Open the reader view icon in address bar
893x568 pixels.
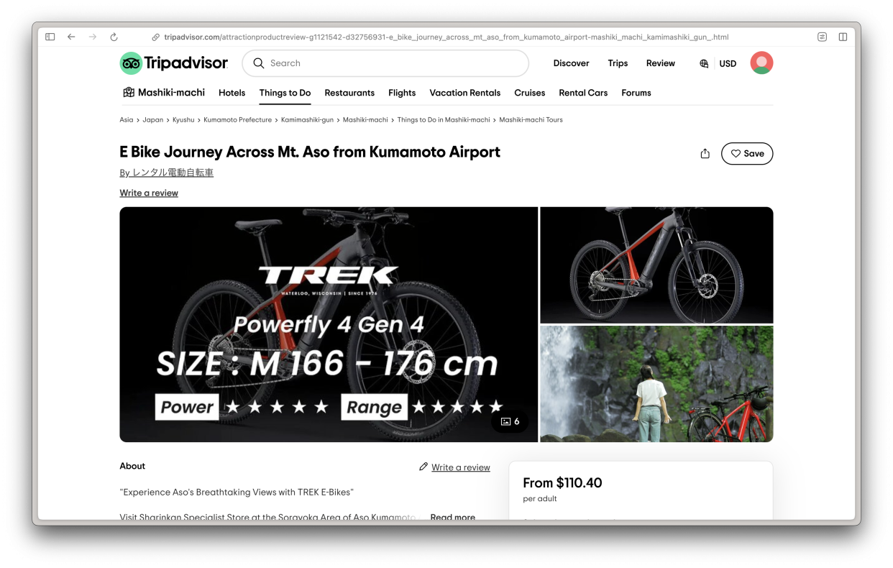[x=822, y=37]
